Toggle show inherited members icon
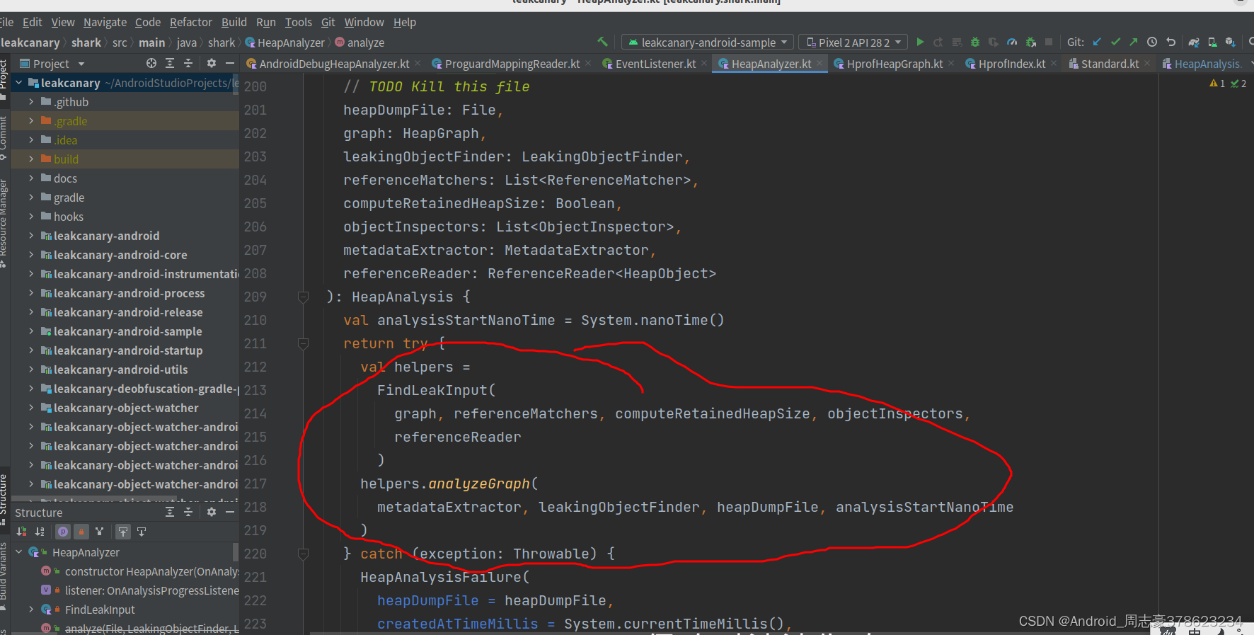The image size is (1254, 635). tap(100, 532)
